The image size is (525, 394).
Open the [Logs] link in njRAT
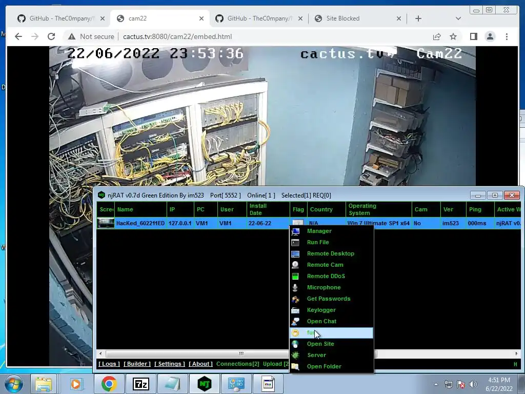pos(109,364)
